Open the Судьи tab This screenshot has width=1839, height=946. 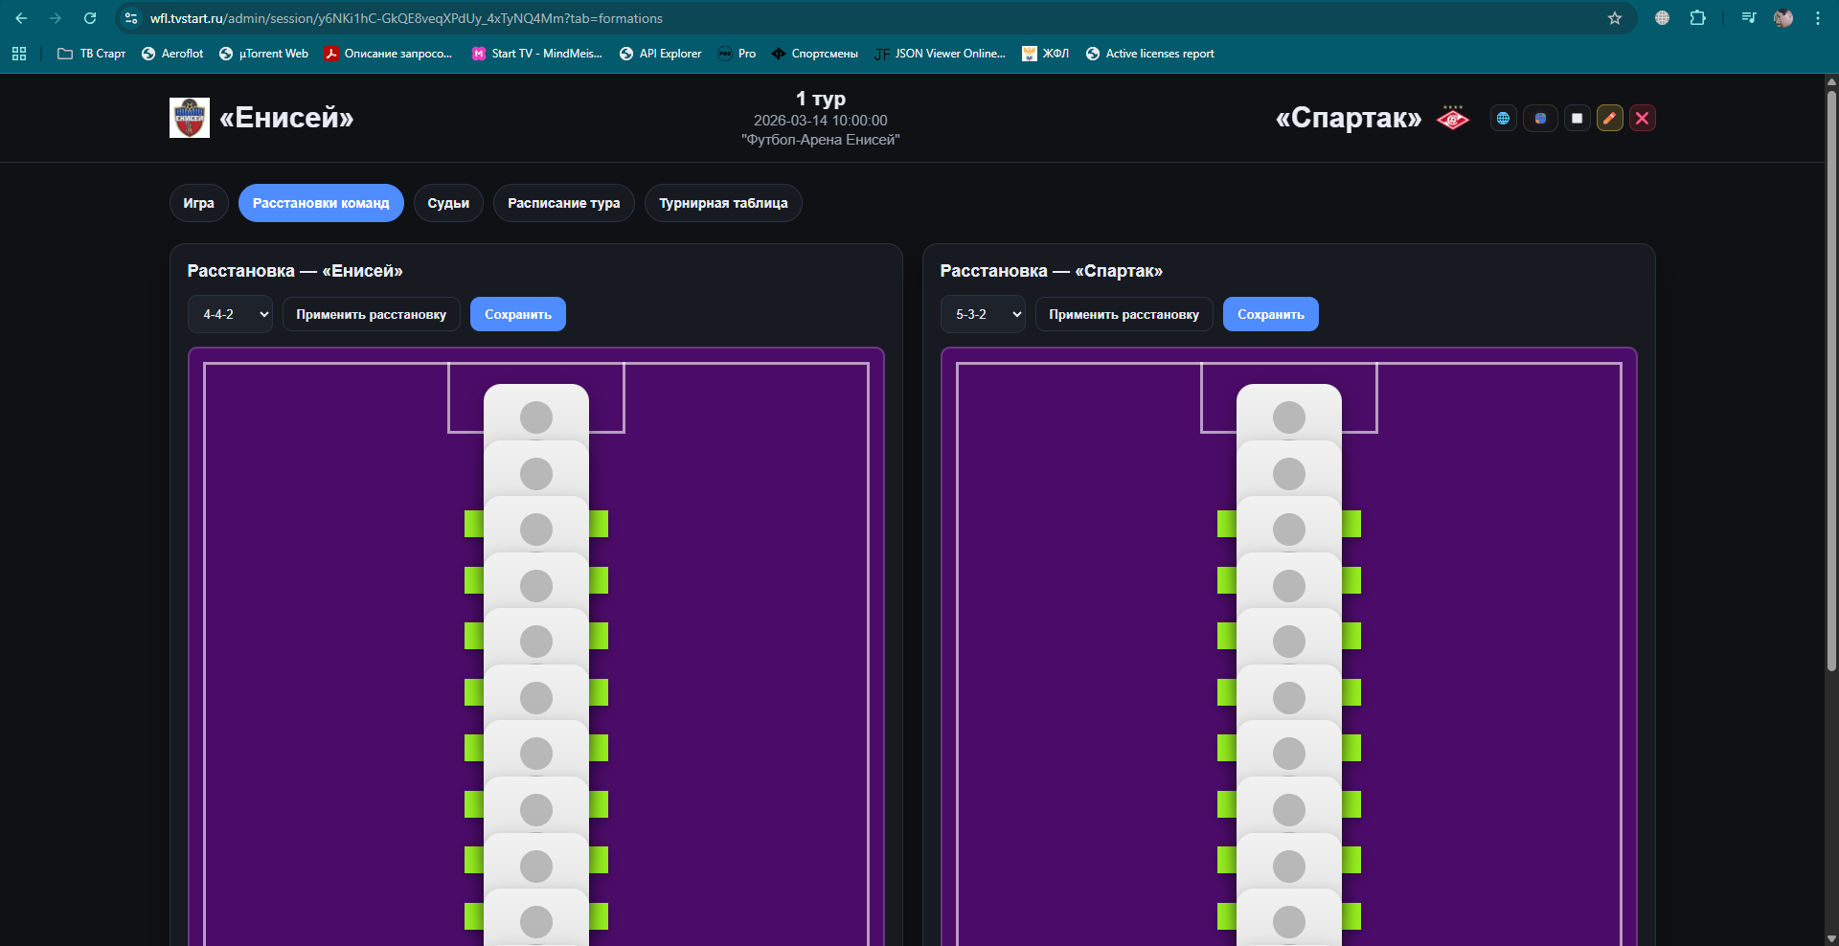pyautogui.click(x=448, y=203)
